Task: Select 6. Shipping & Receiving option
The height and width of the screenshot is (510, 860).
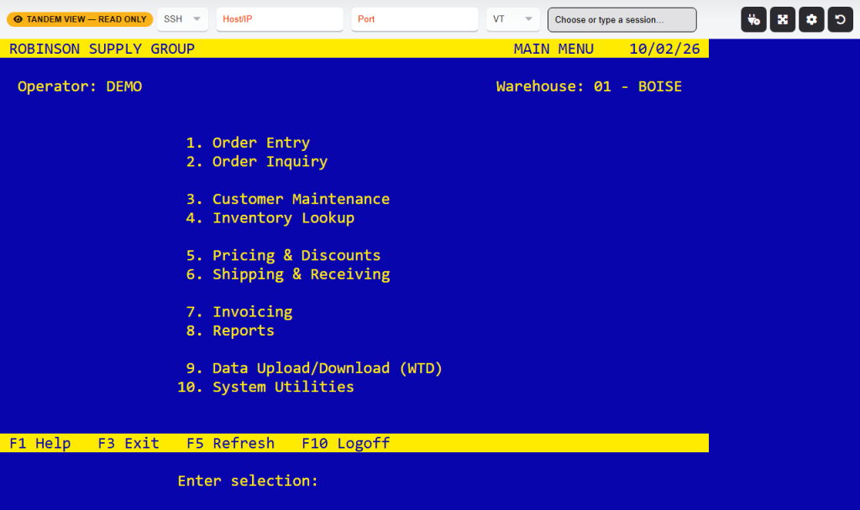Action: [288, 274]
